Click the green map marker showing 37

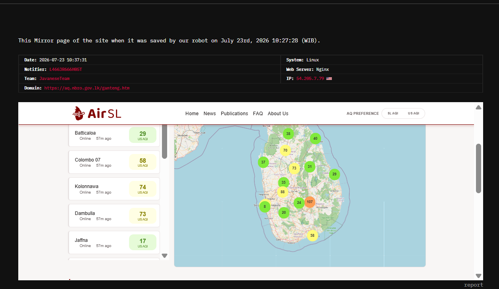click(x=263, y=162)
